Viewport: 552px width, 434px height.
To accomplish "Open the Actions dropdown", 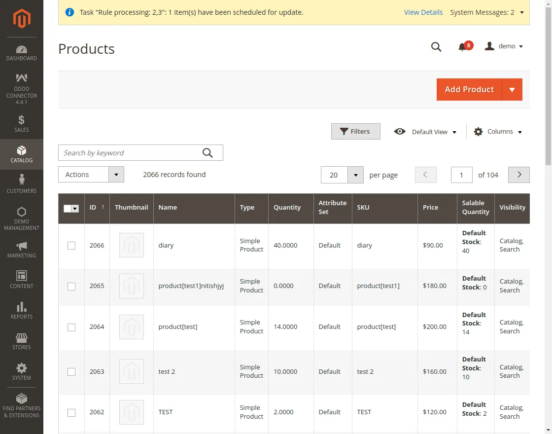I will (91, 174).
